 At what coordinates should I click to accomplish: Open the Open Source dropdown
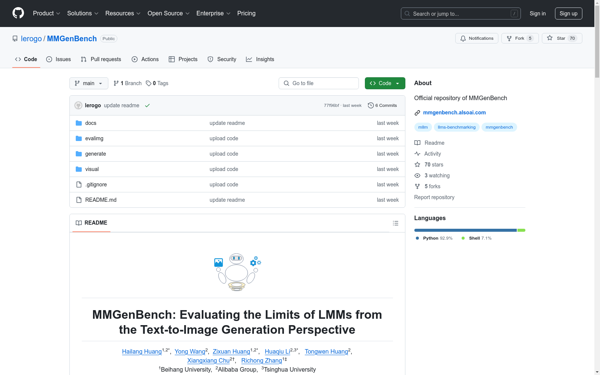click(169, 13)
